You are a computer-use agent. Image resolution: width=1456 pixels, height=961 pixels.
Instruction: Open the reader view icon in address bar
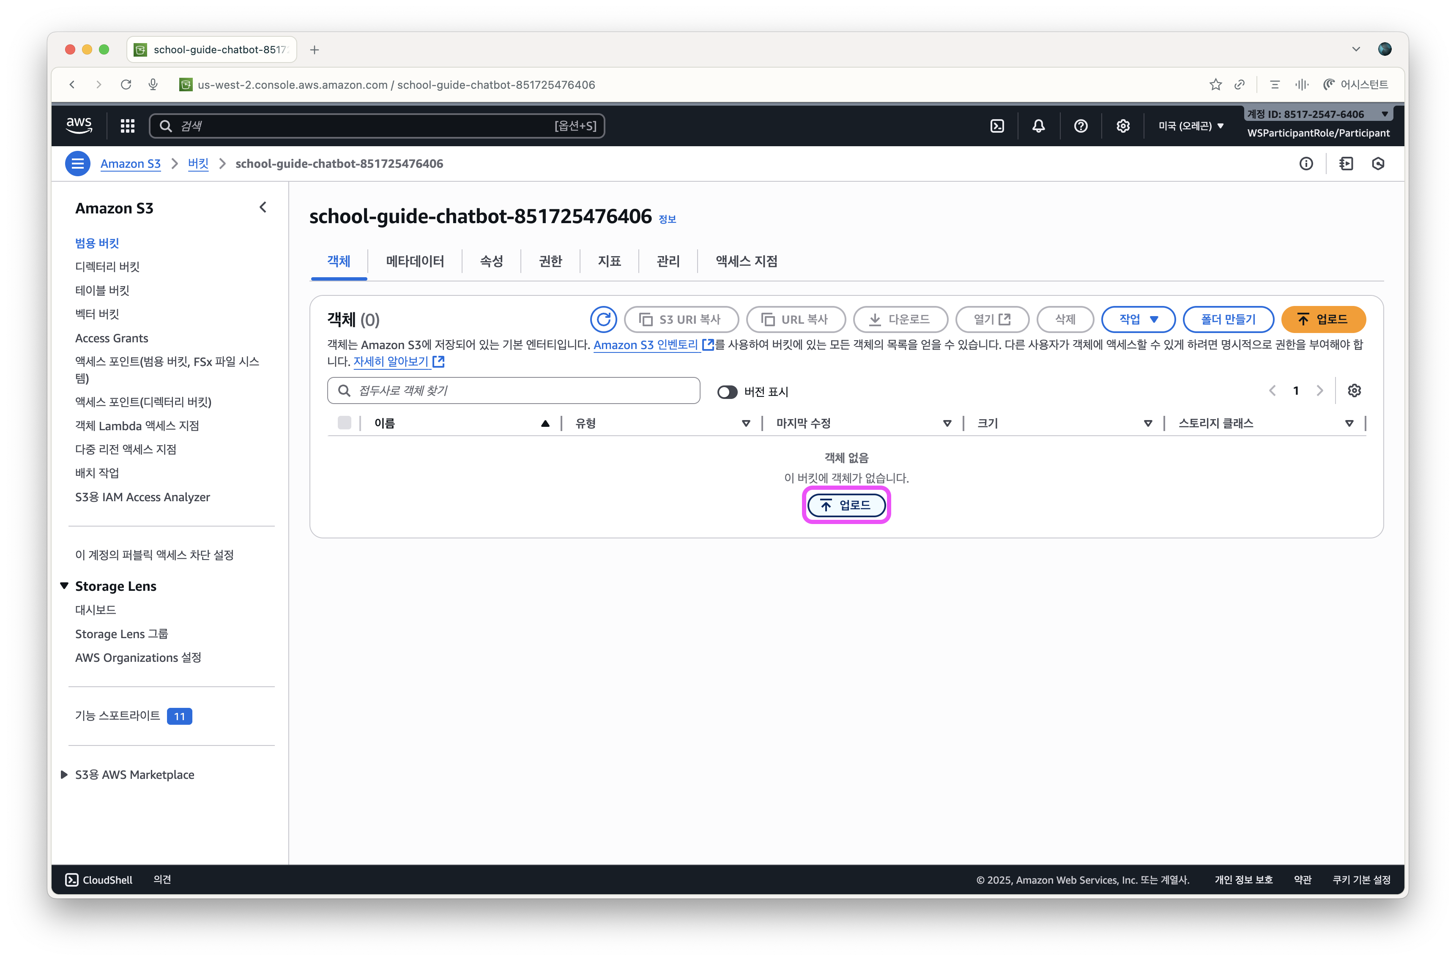(x=1275, y=85)
